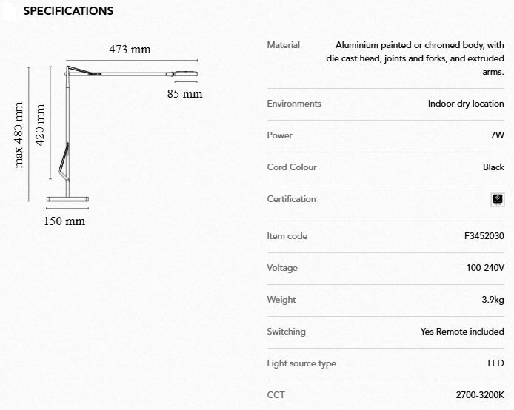Click the item code F3452030
The width and height of the screenshot is (514, 410).
(x=484, y=236)
